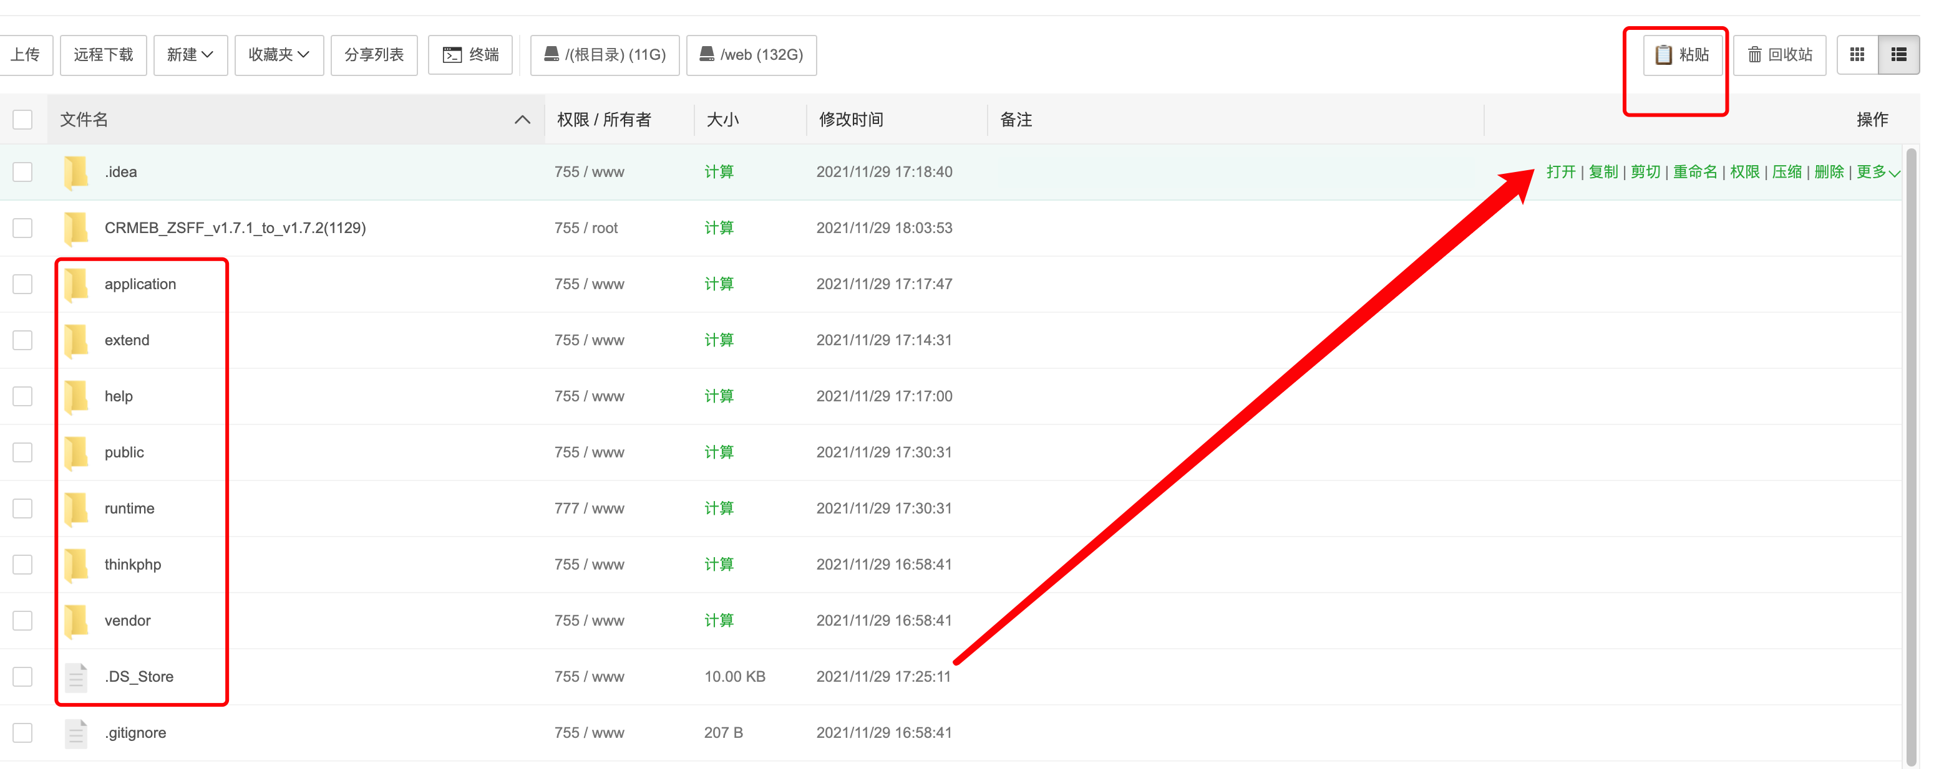Check the application row checkbox
1939x769 pixels.
(22, 284)
